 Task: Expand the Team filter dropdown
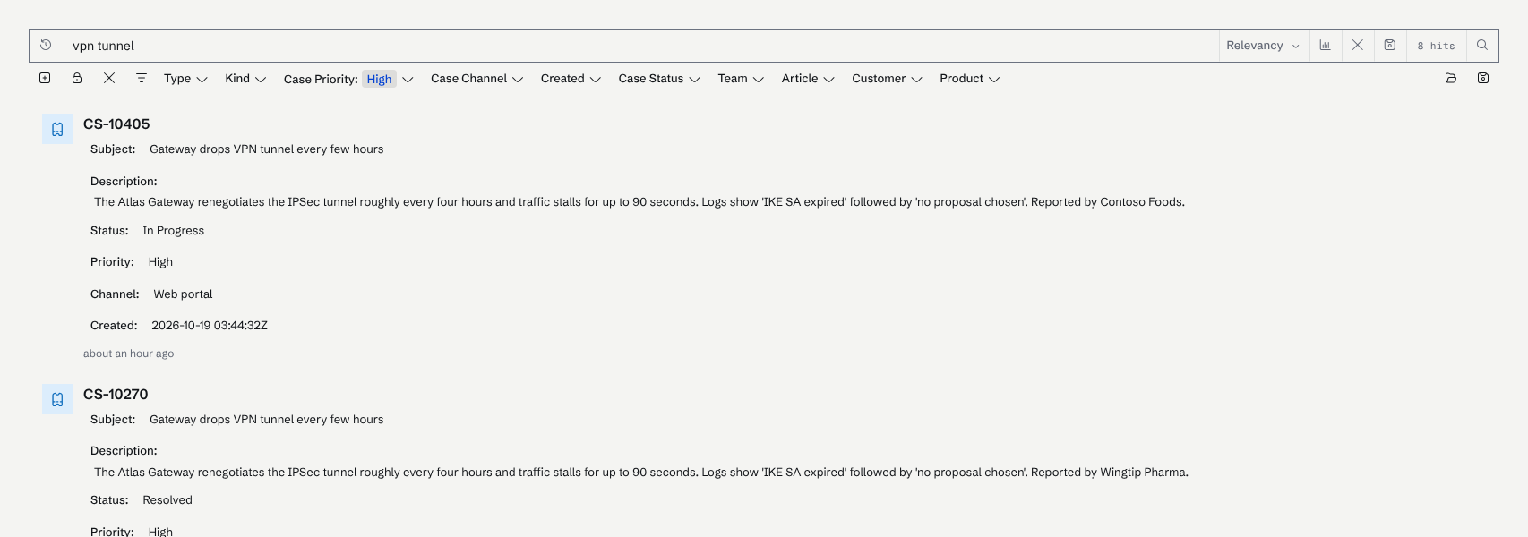[x=741, y=79]
